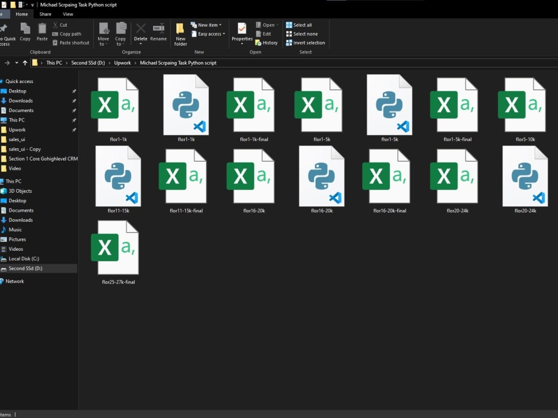Select the flor11-15k Python file
This screenshot has width=558, height=418.
click(x=118, y=179)
